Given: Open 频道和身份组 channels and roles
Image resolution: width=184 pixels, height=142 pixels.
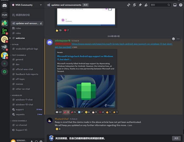Looking at the screenshot, I should (x=27, y=15).
